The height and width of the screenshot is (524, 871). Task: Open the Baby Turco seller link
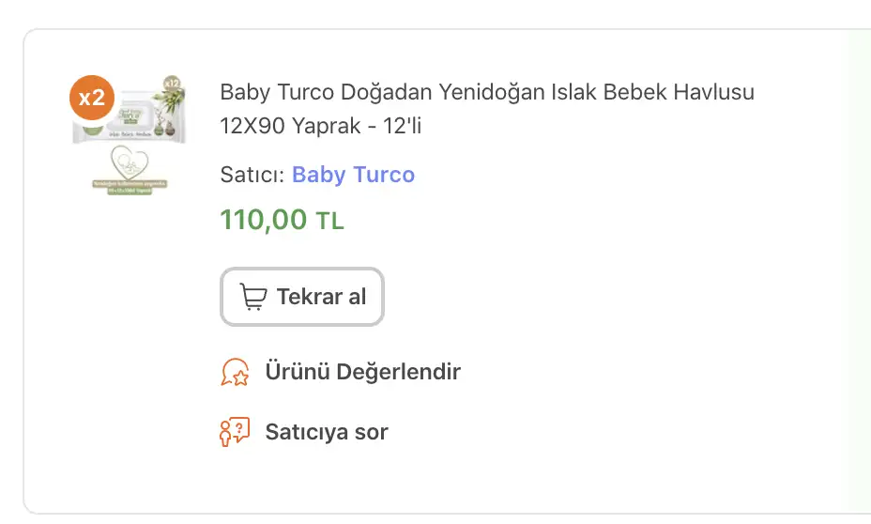353,175
